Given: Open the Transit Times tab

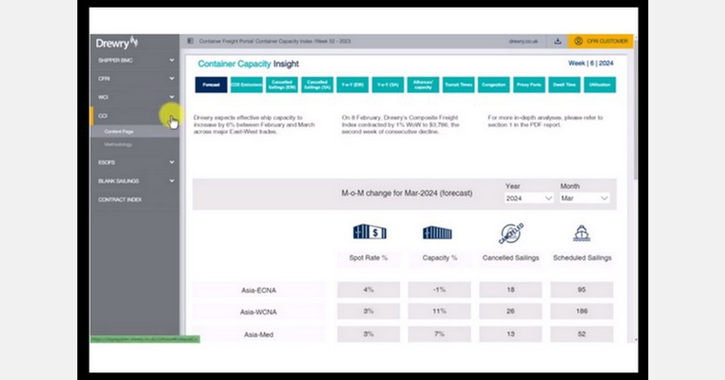Looking at the screenshot, I should [459, 85].
